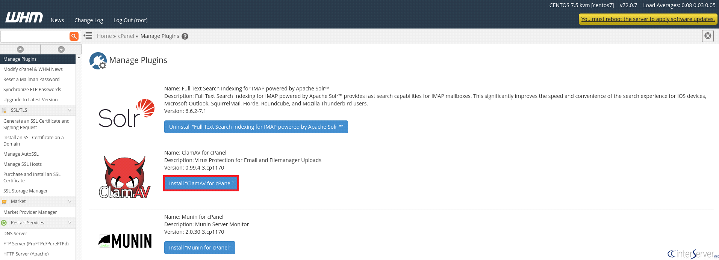The image size is (719, 260).
Task: Open Synchronize FTP Passwords
Action: coord(32,90)
